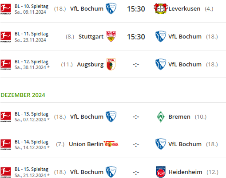Click the Stuttgart VfB crest
This screenshot has width=226, height=178.
111,36
